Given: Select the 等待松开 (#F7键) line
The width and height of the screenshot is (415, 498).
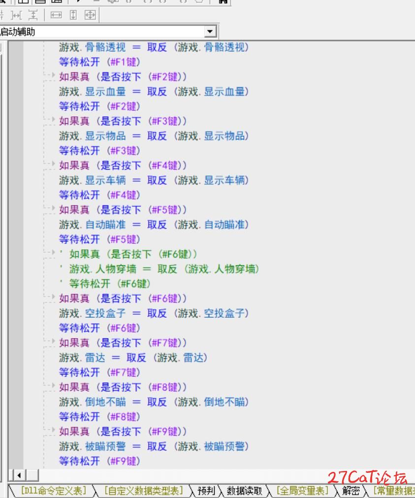Looking at the screenshot, I should (99, 372).
